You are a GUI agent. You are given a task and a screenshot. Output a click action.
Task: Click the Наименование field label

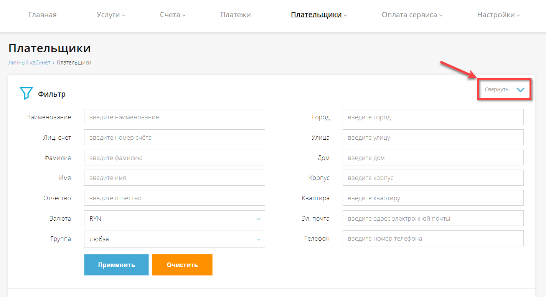(x=49, y=117)
